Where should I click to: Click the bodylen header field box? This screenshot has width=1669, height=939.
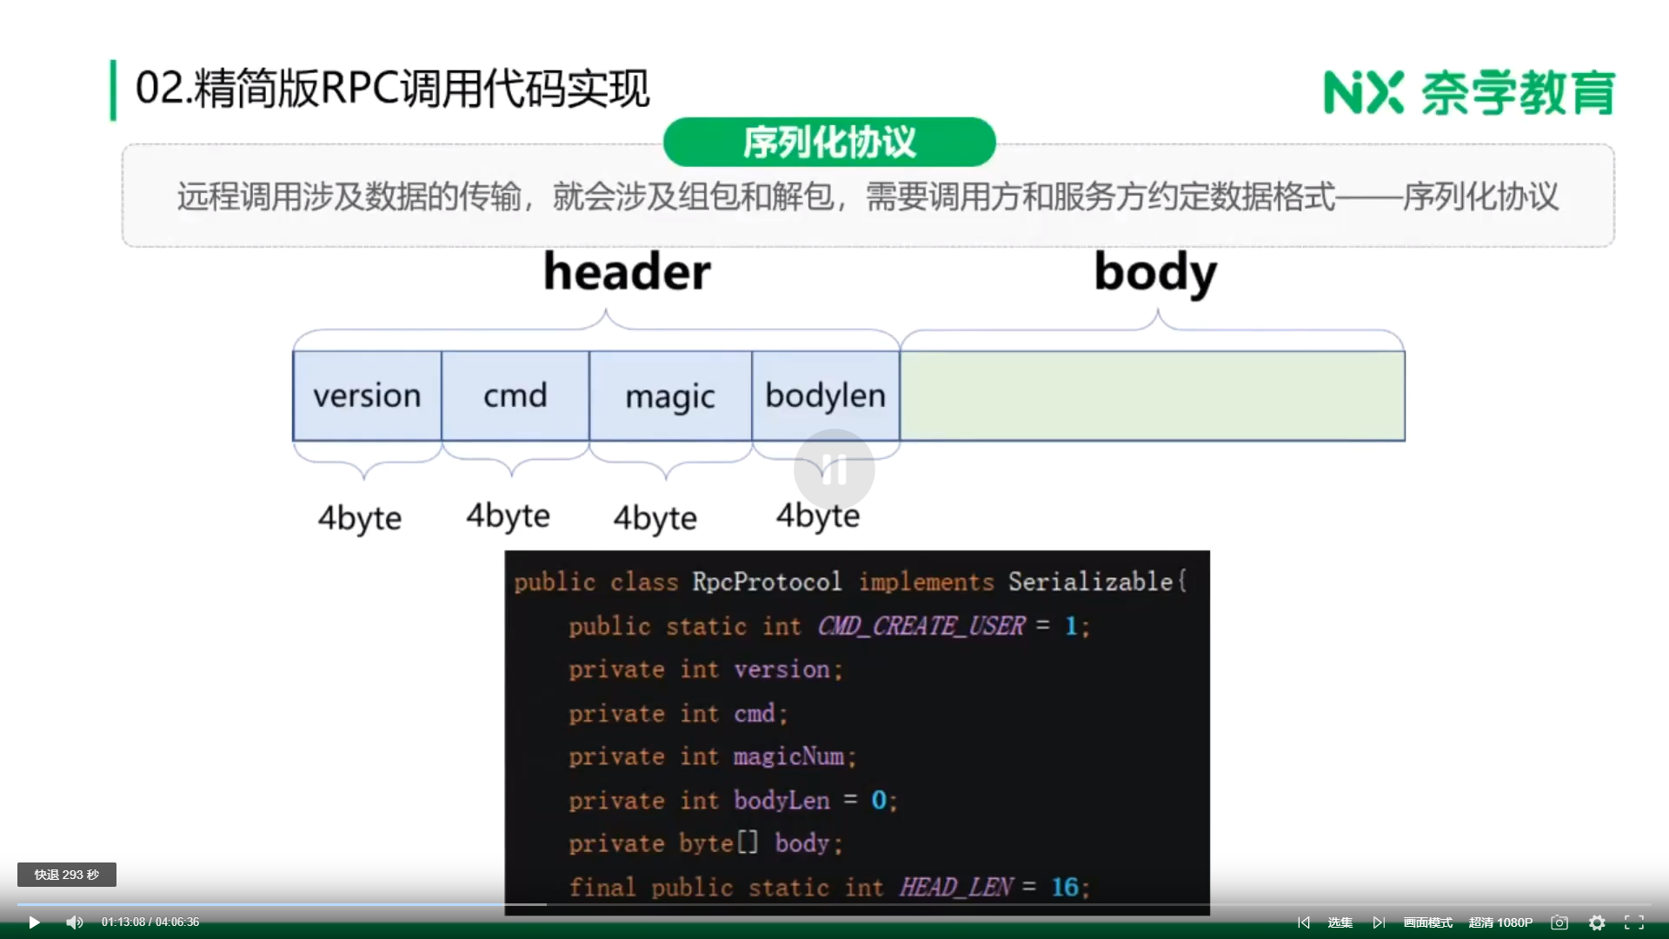[x=825, y=396]
